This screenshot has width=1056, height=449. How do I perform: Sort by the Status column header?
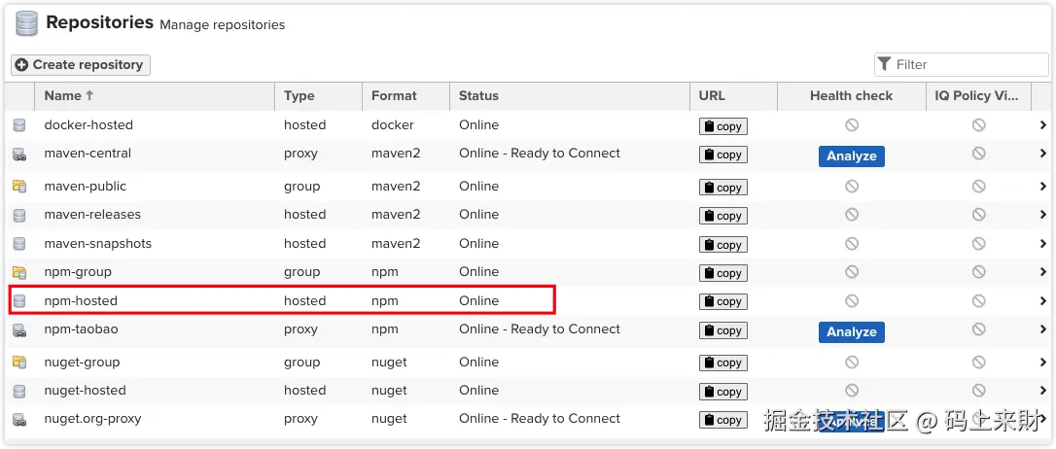(570, 96)
